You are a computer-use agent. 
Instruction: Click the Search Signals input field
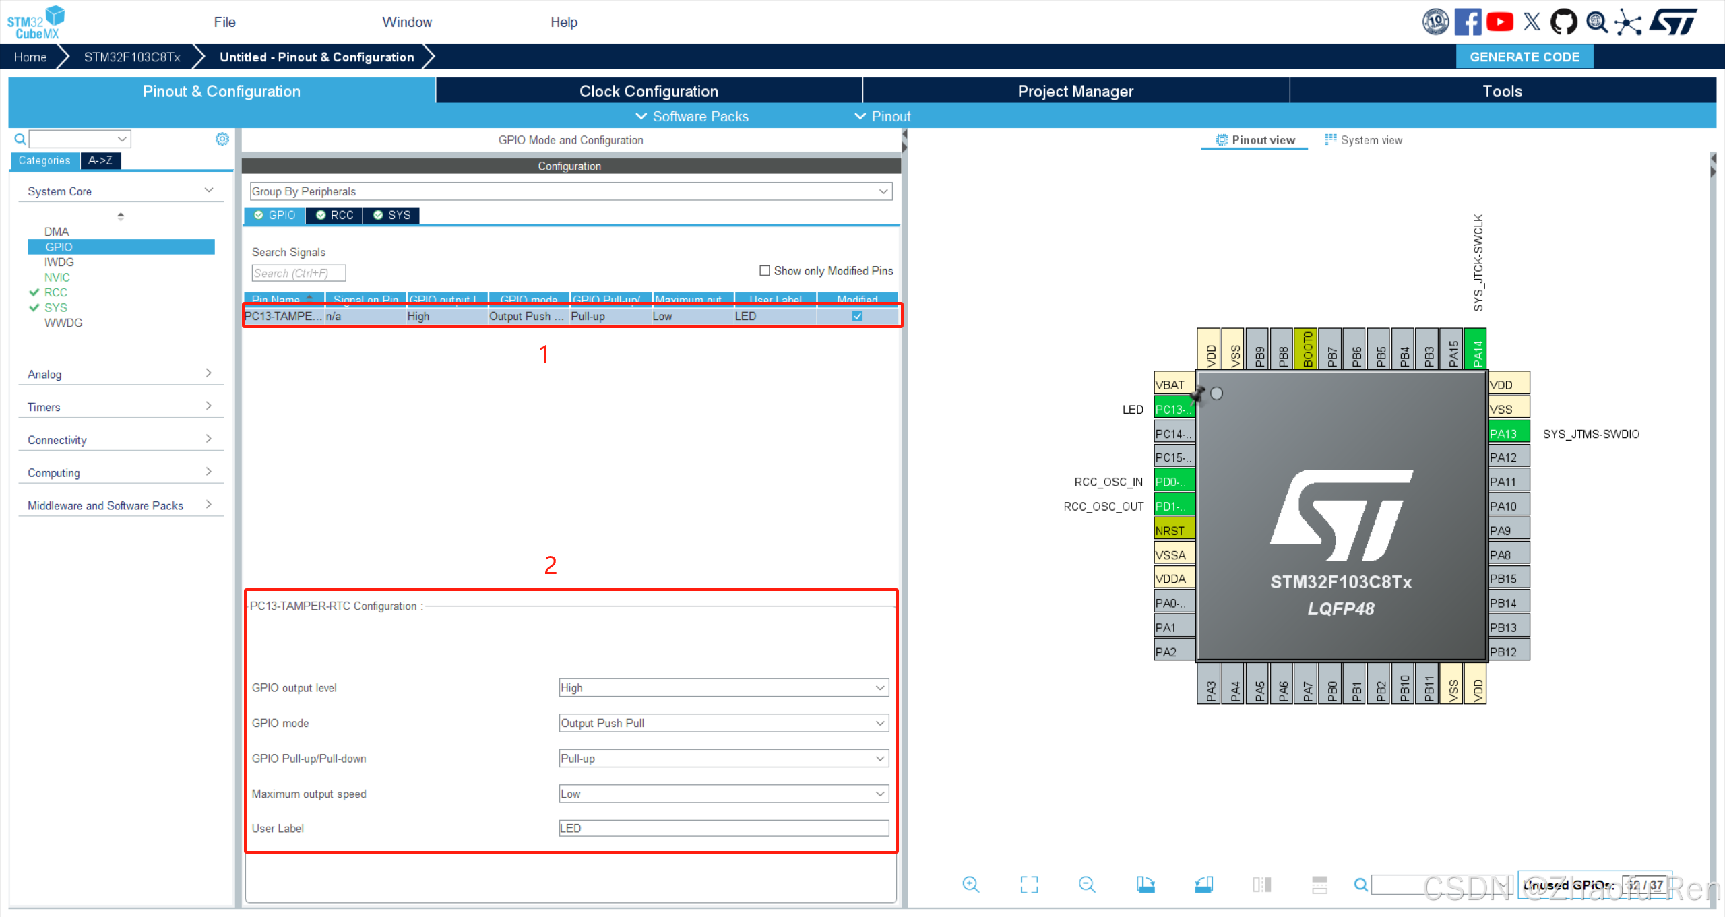coord(299,273)
